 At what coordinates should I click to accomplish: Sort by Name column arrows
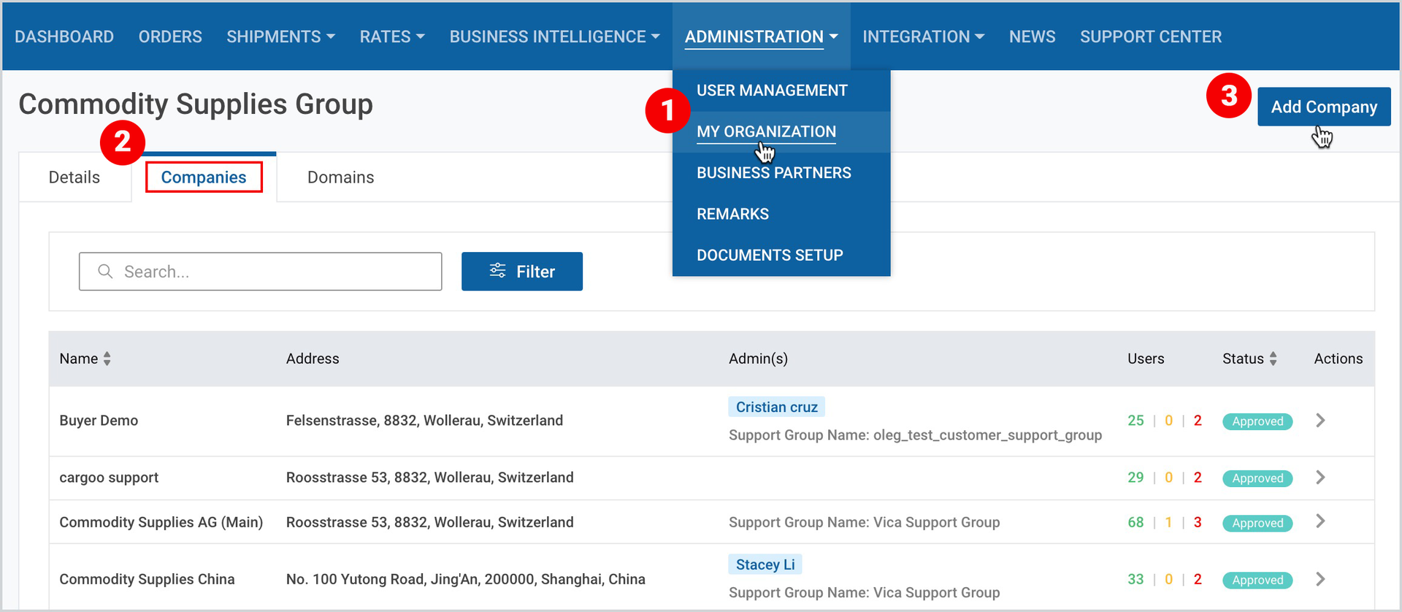107,359
